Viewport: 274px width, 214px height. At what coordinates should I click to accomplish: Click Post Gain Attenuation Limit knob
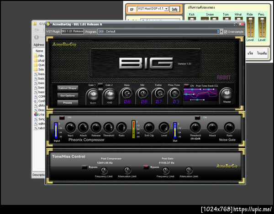pos(189,170)
